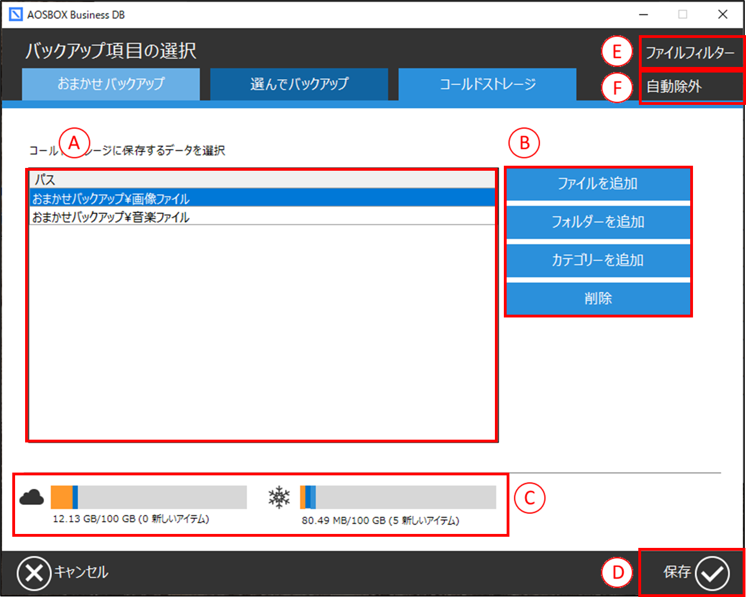Click the 80.49 MB/100 GB usage text
The image size is (746, 597).
coord(381,521)
